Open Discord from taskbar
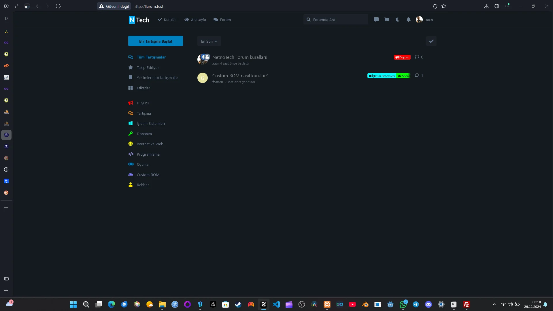This screenshot has width=553, height=311. [x=429, y=304]
